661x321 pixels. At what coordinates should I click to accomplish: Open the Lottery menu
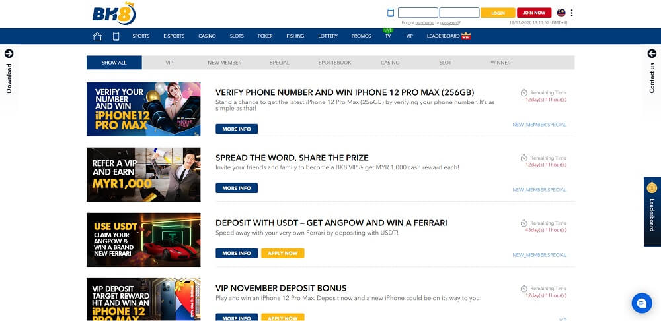pyautogui.click(x=328, y=36)
